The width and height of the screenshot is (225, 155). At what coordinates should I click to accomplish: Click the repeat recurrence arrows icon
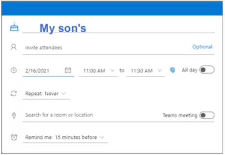click(13, 94)
